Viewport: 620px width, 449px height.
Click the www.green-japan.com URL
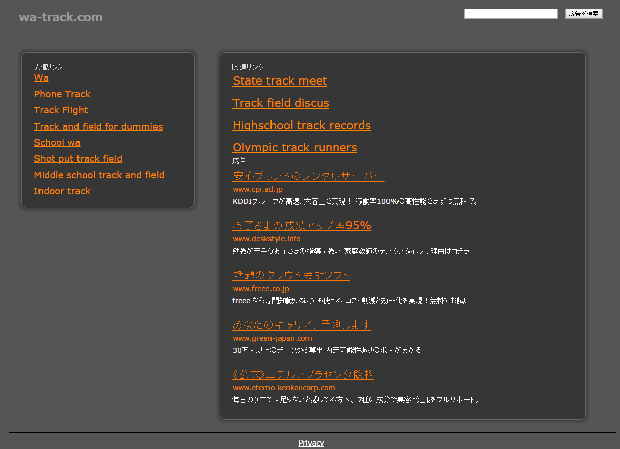(x=272, y=338)
